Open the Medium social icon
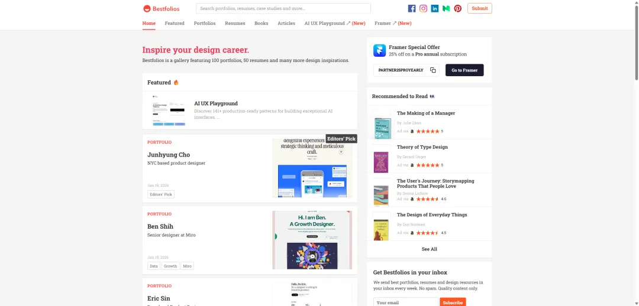 tap(446, 8)
